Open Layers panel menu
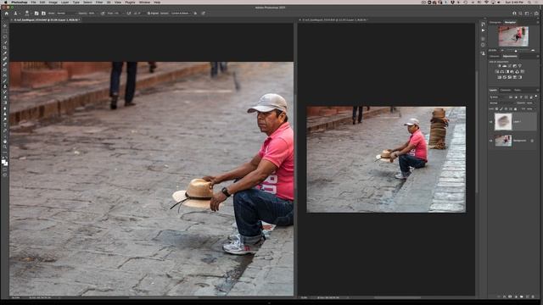The height and width of the screenshot is (305, 543). click(538, 91)
